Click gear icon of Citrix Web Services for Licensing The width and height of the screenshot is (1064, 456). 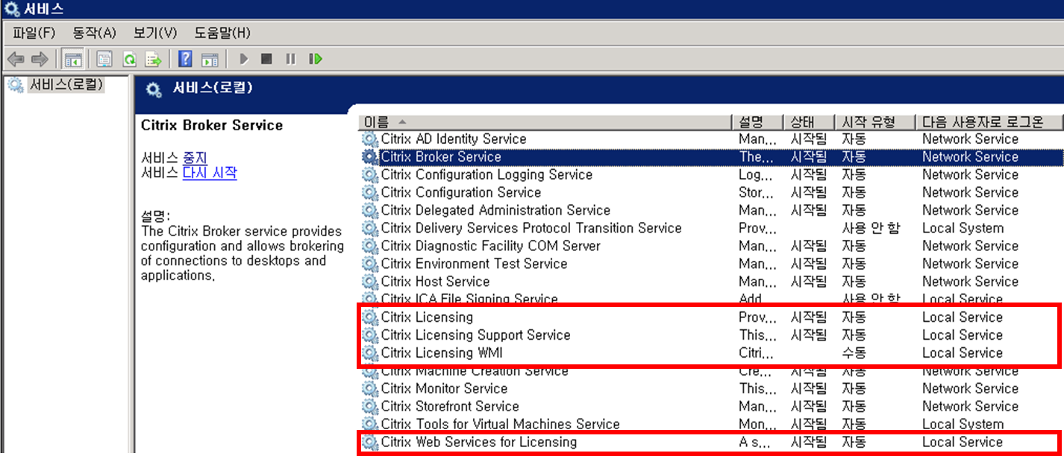(369, 443)
